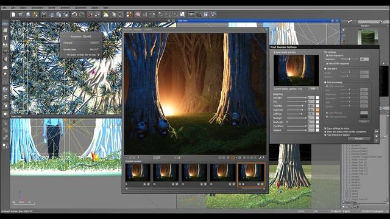Click the filmstrip render icon in toolbar
Image resolution: width=390 pixels, height=219 pixels.
click(x=191, y=15)
